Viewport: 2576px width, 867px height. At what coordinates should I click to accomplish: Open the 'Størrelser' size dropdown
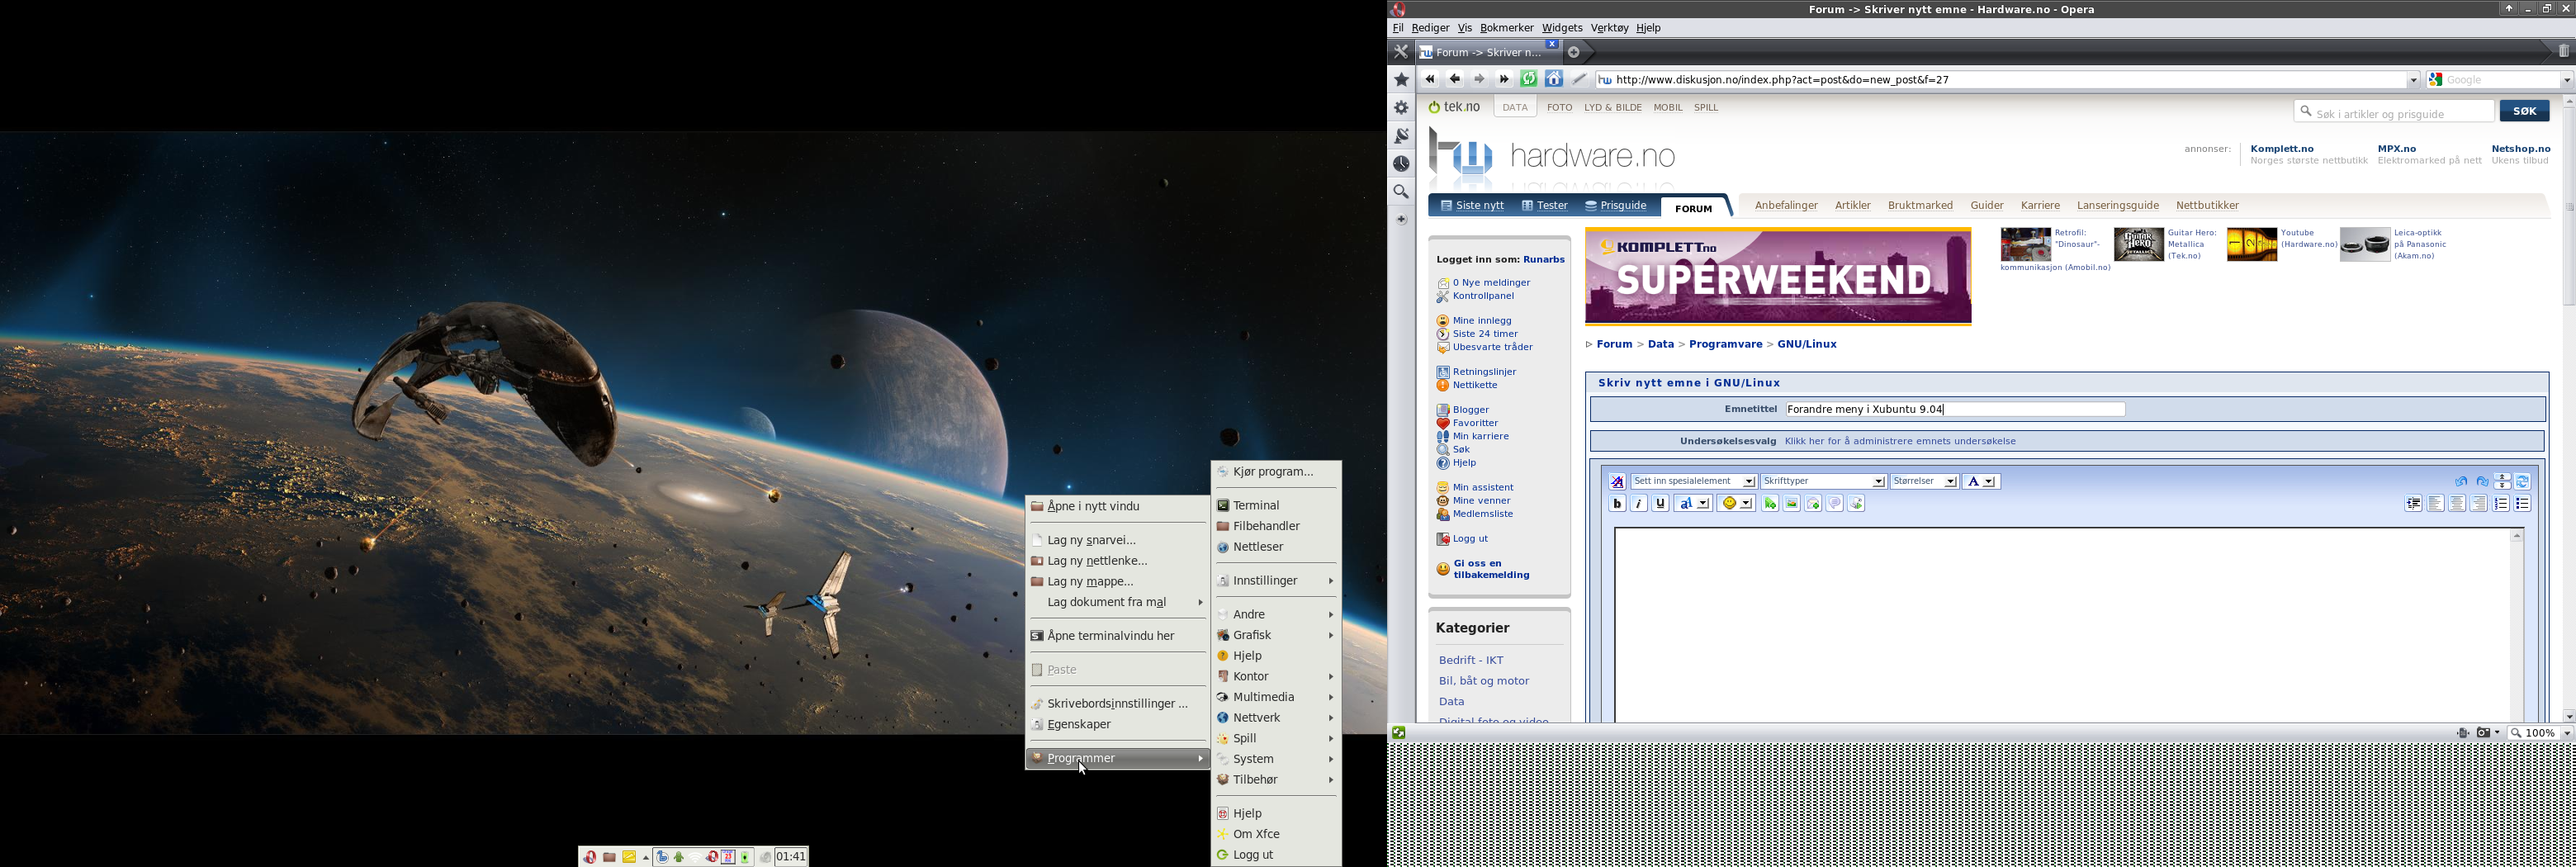1924,482
